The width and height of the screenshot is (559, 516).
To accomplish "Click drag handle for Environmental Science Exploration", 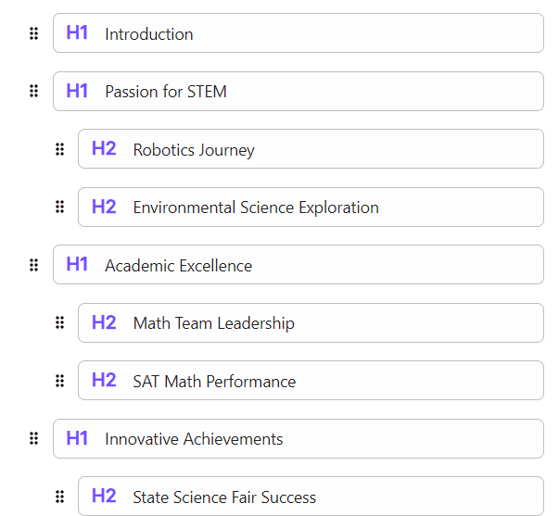I will (x=59, y=207).
